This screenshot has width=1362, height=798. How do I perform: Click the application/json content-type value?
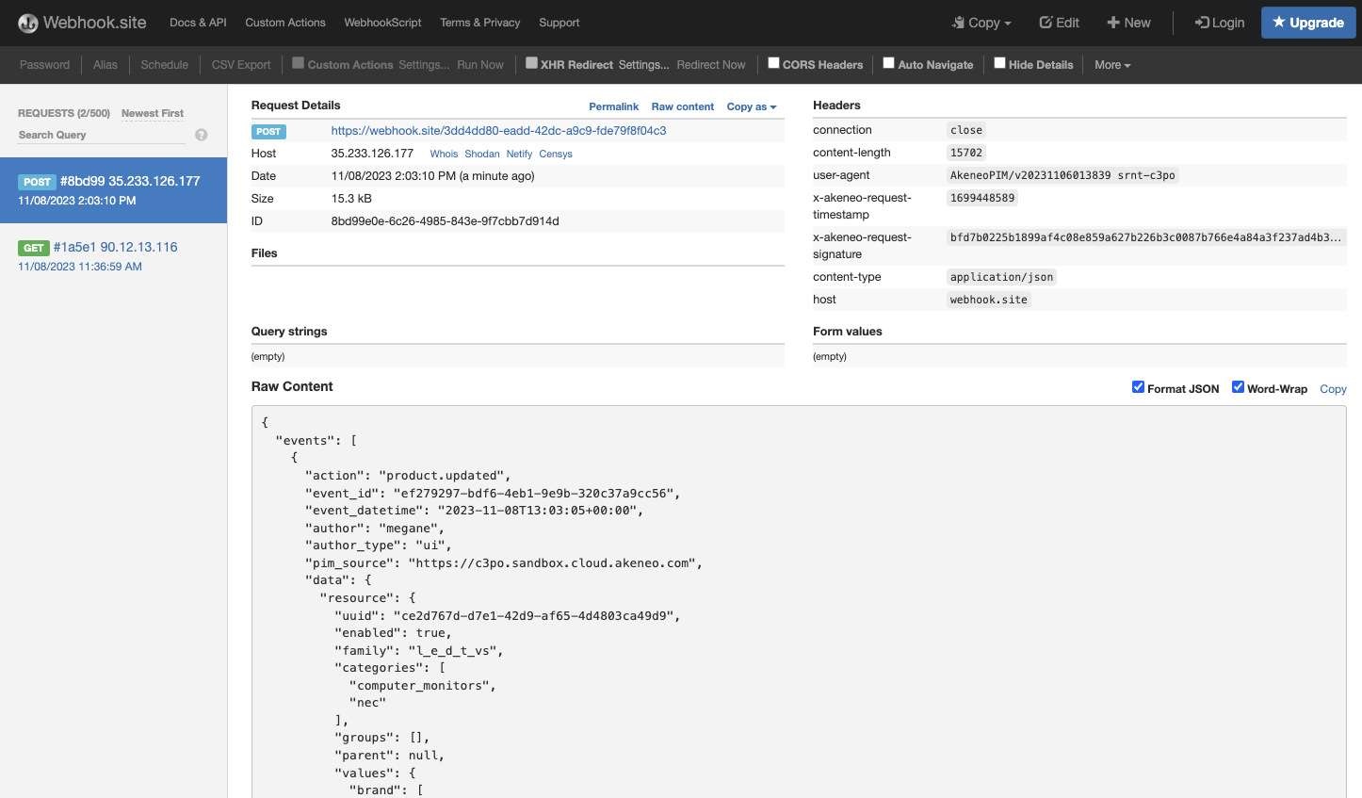click(x=1001, y=277)
